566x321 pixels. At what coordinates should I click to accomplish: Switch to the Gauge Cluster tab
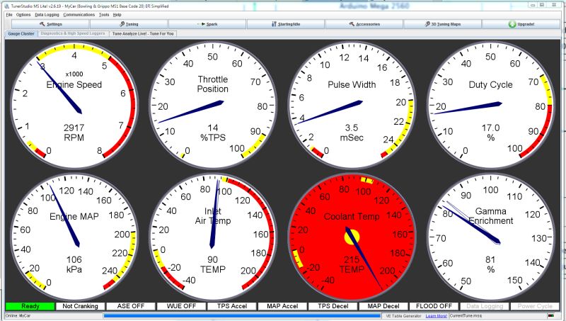point(21,33)
